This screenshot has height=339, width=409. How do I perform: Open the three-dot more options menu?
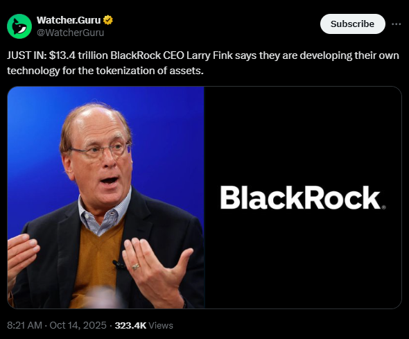click(397, 24)
